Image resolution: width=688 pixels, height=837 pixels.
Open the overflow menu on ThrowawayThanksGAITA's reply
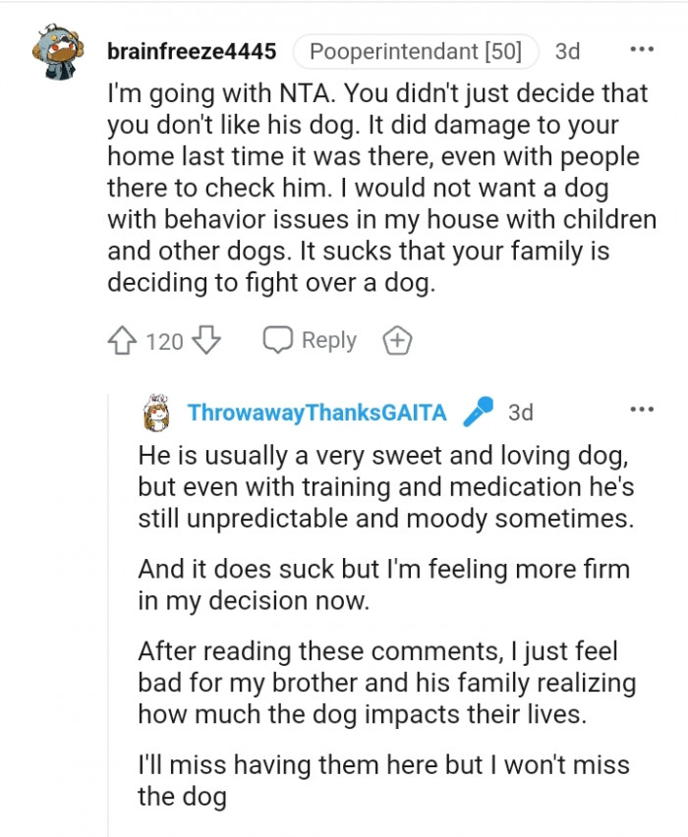(x=644, y=409)
